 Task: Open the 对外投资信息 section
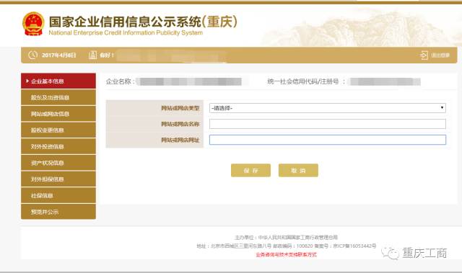click(58, 146)
